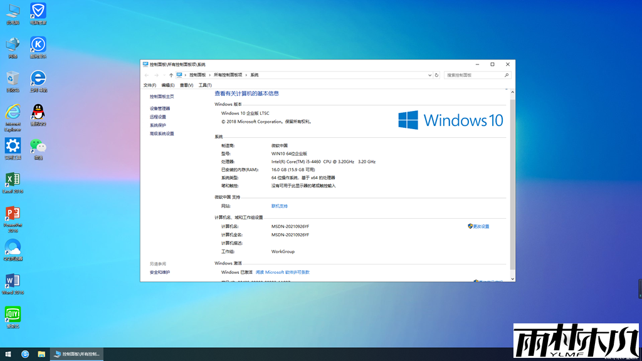Click the RAM value 16.0 GB (15.9 GB 可用)

293,169
